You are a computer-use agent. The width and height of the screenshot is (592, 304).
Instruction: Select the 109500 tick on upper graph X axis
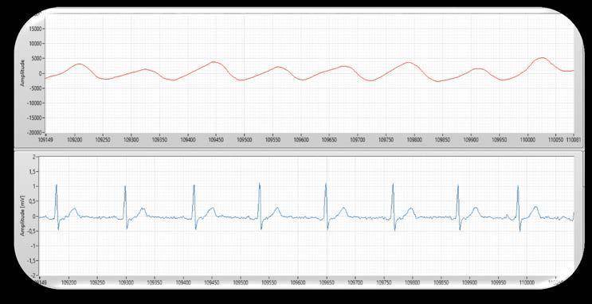click(x=245, y=139)
